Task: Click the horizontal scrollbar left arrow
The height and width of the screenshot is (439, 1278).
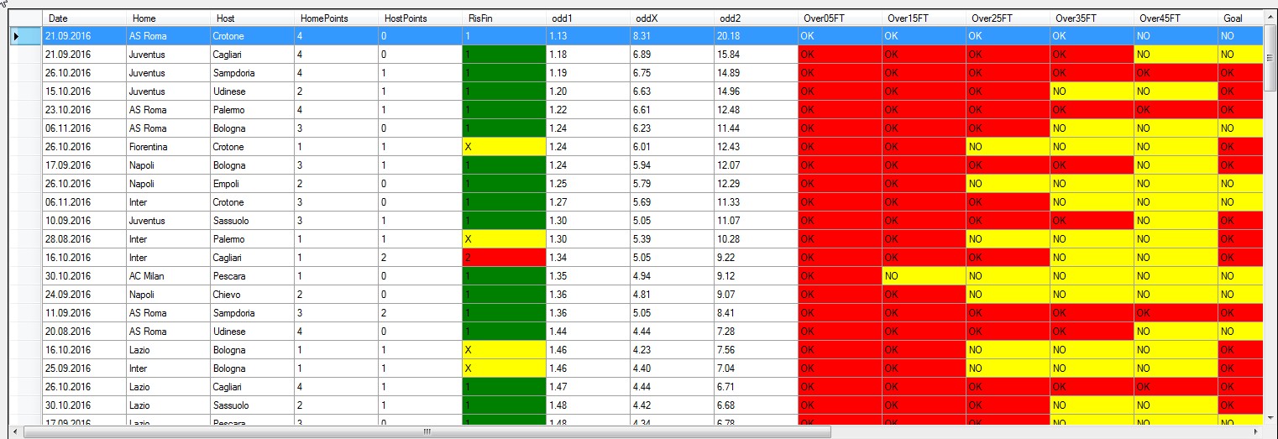Action: click(x=17, y=431)
